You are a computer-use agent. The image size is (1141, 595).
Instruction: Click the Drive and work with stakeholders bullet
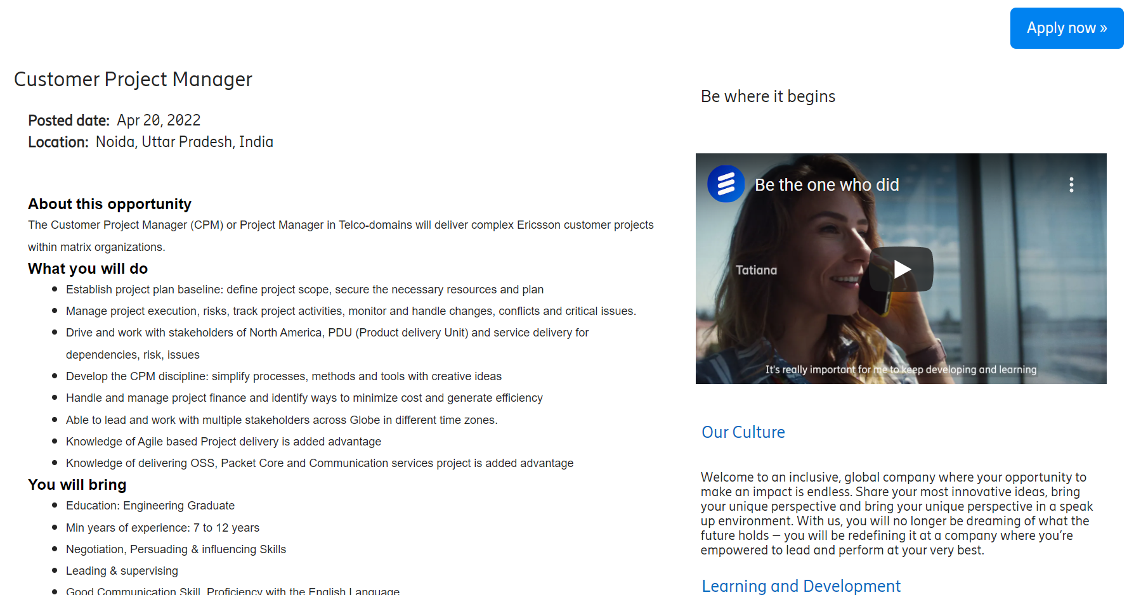click(327, 343)
